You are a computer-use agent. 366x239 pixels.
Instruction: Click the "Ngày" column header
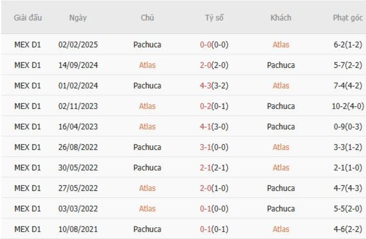coord(78,17)
